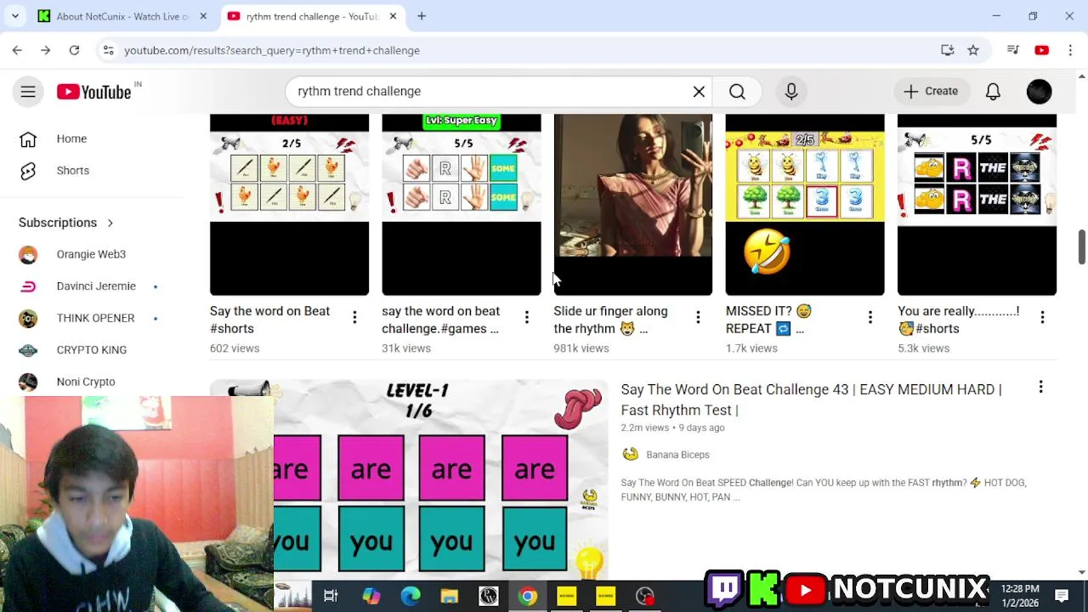Open the Windows notification center

pos(1062,595)
